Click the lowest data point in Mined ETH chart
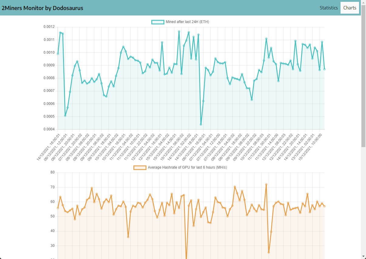The width and height of the screenshot is (366, 259). [x=201, y=124]
